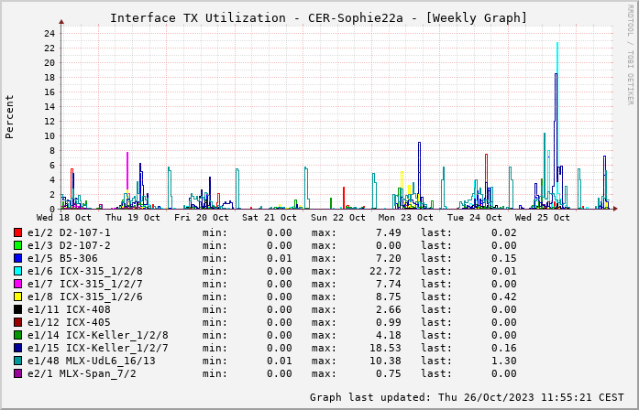Click the green e1/3 D2-107-2 legend swatch
The width and height of the screenshot is (639, 410).
coord(17,245)
